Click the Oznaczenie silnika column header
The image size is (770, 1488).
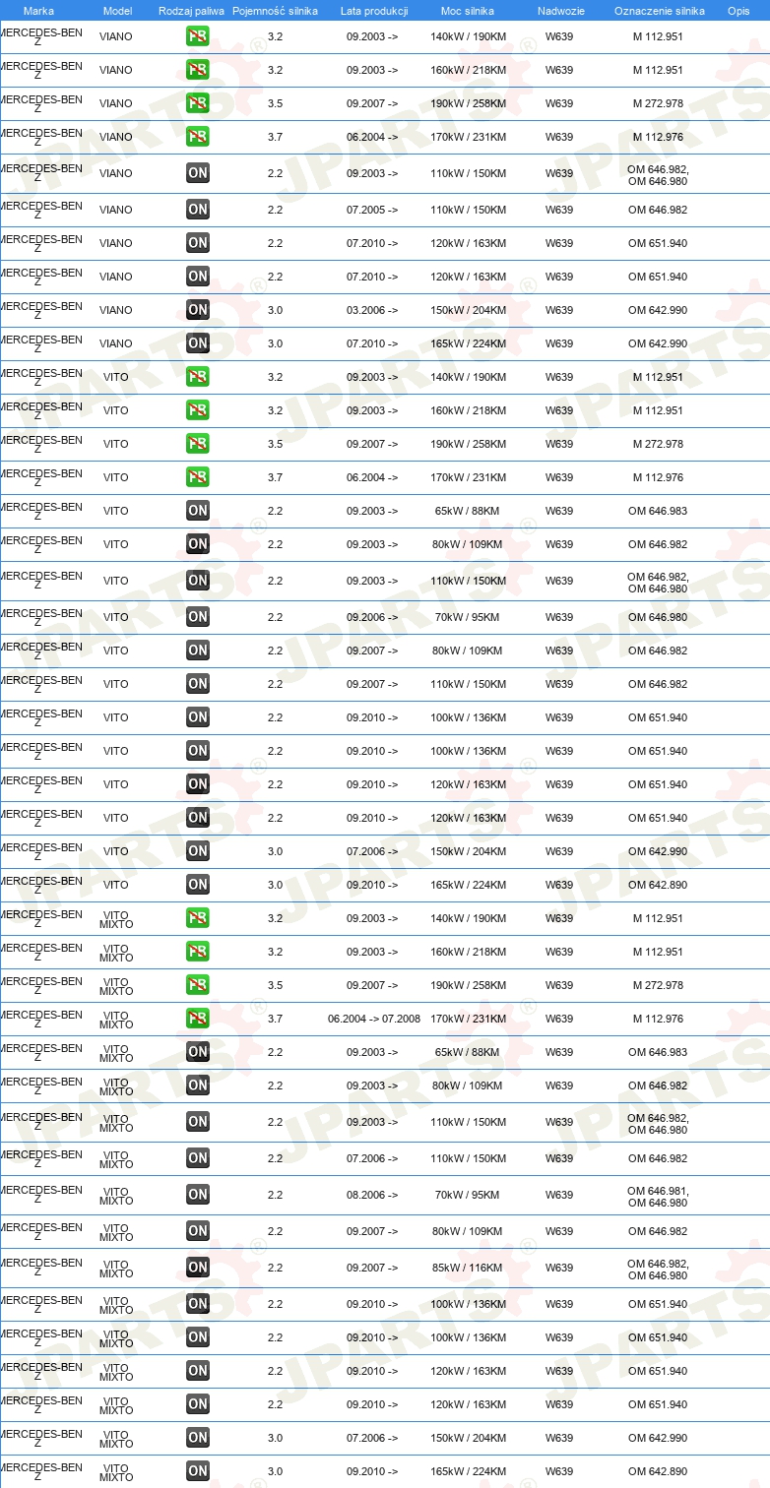pyautogui.click(x=660, y=11)
